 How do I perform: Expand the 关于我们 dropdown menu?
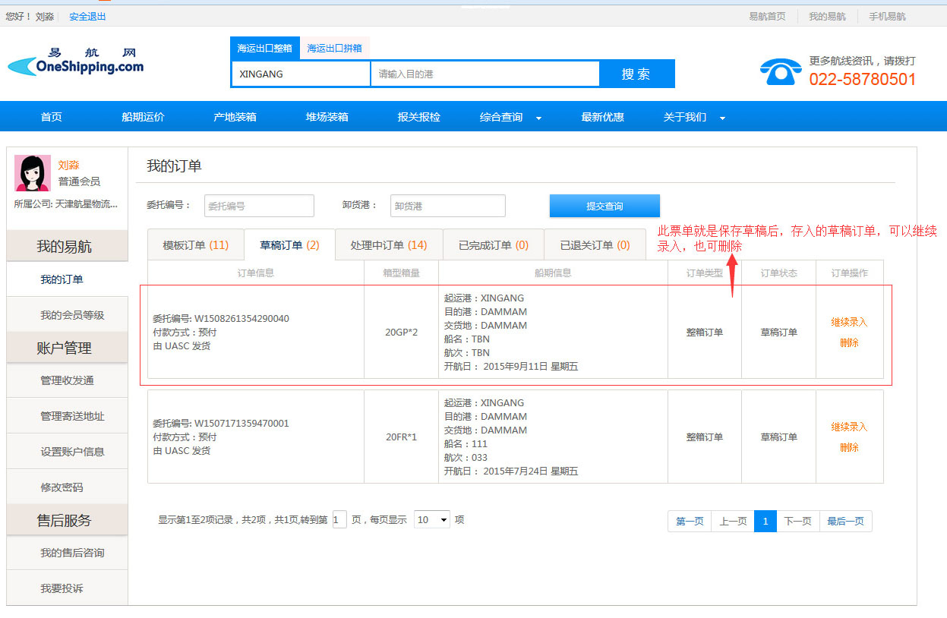coord(693,117)
